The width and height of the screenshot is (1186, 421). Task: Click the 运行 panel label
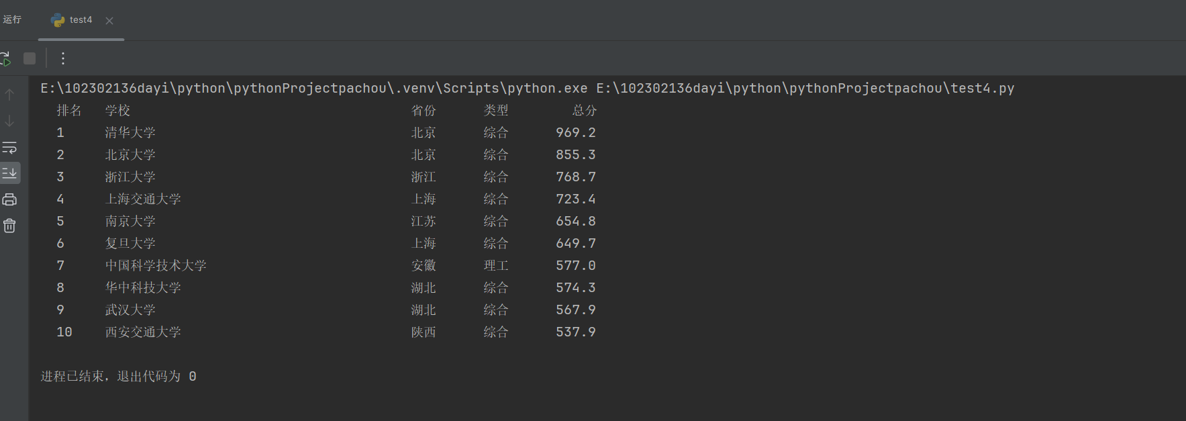coord(12,19)
